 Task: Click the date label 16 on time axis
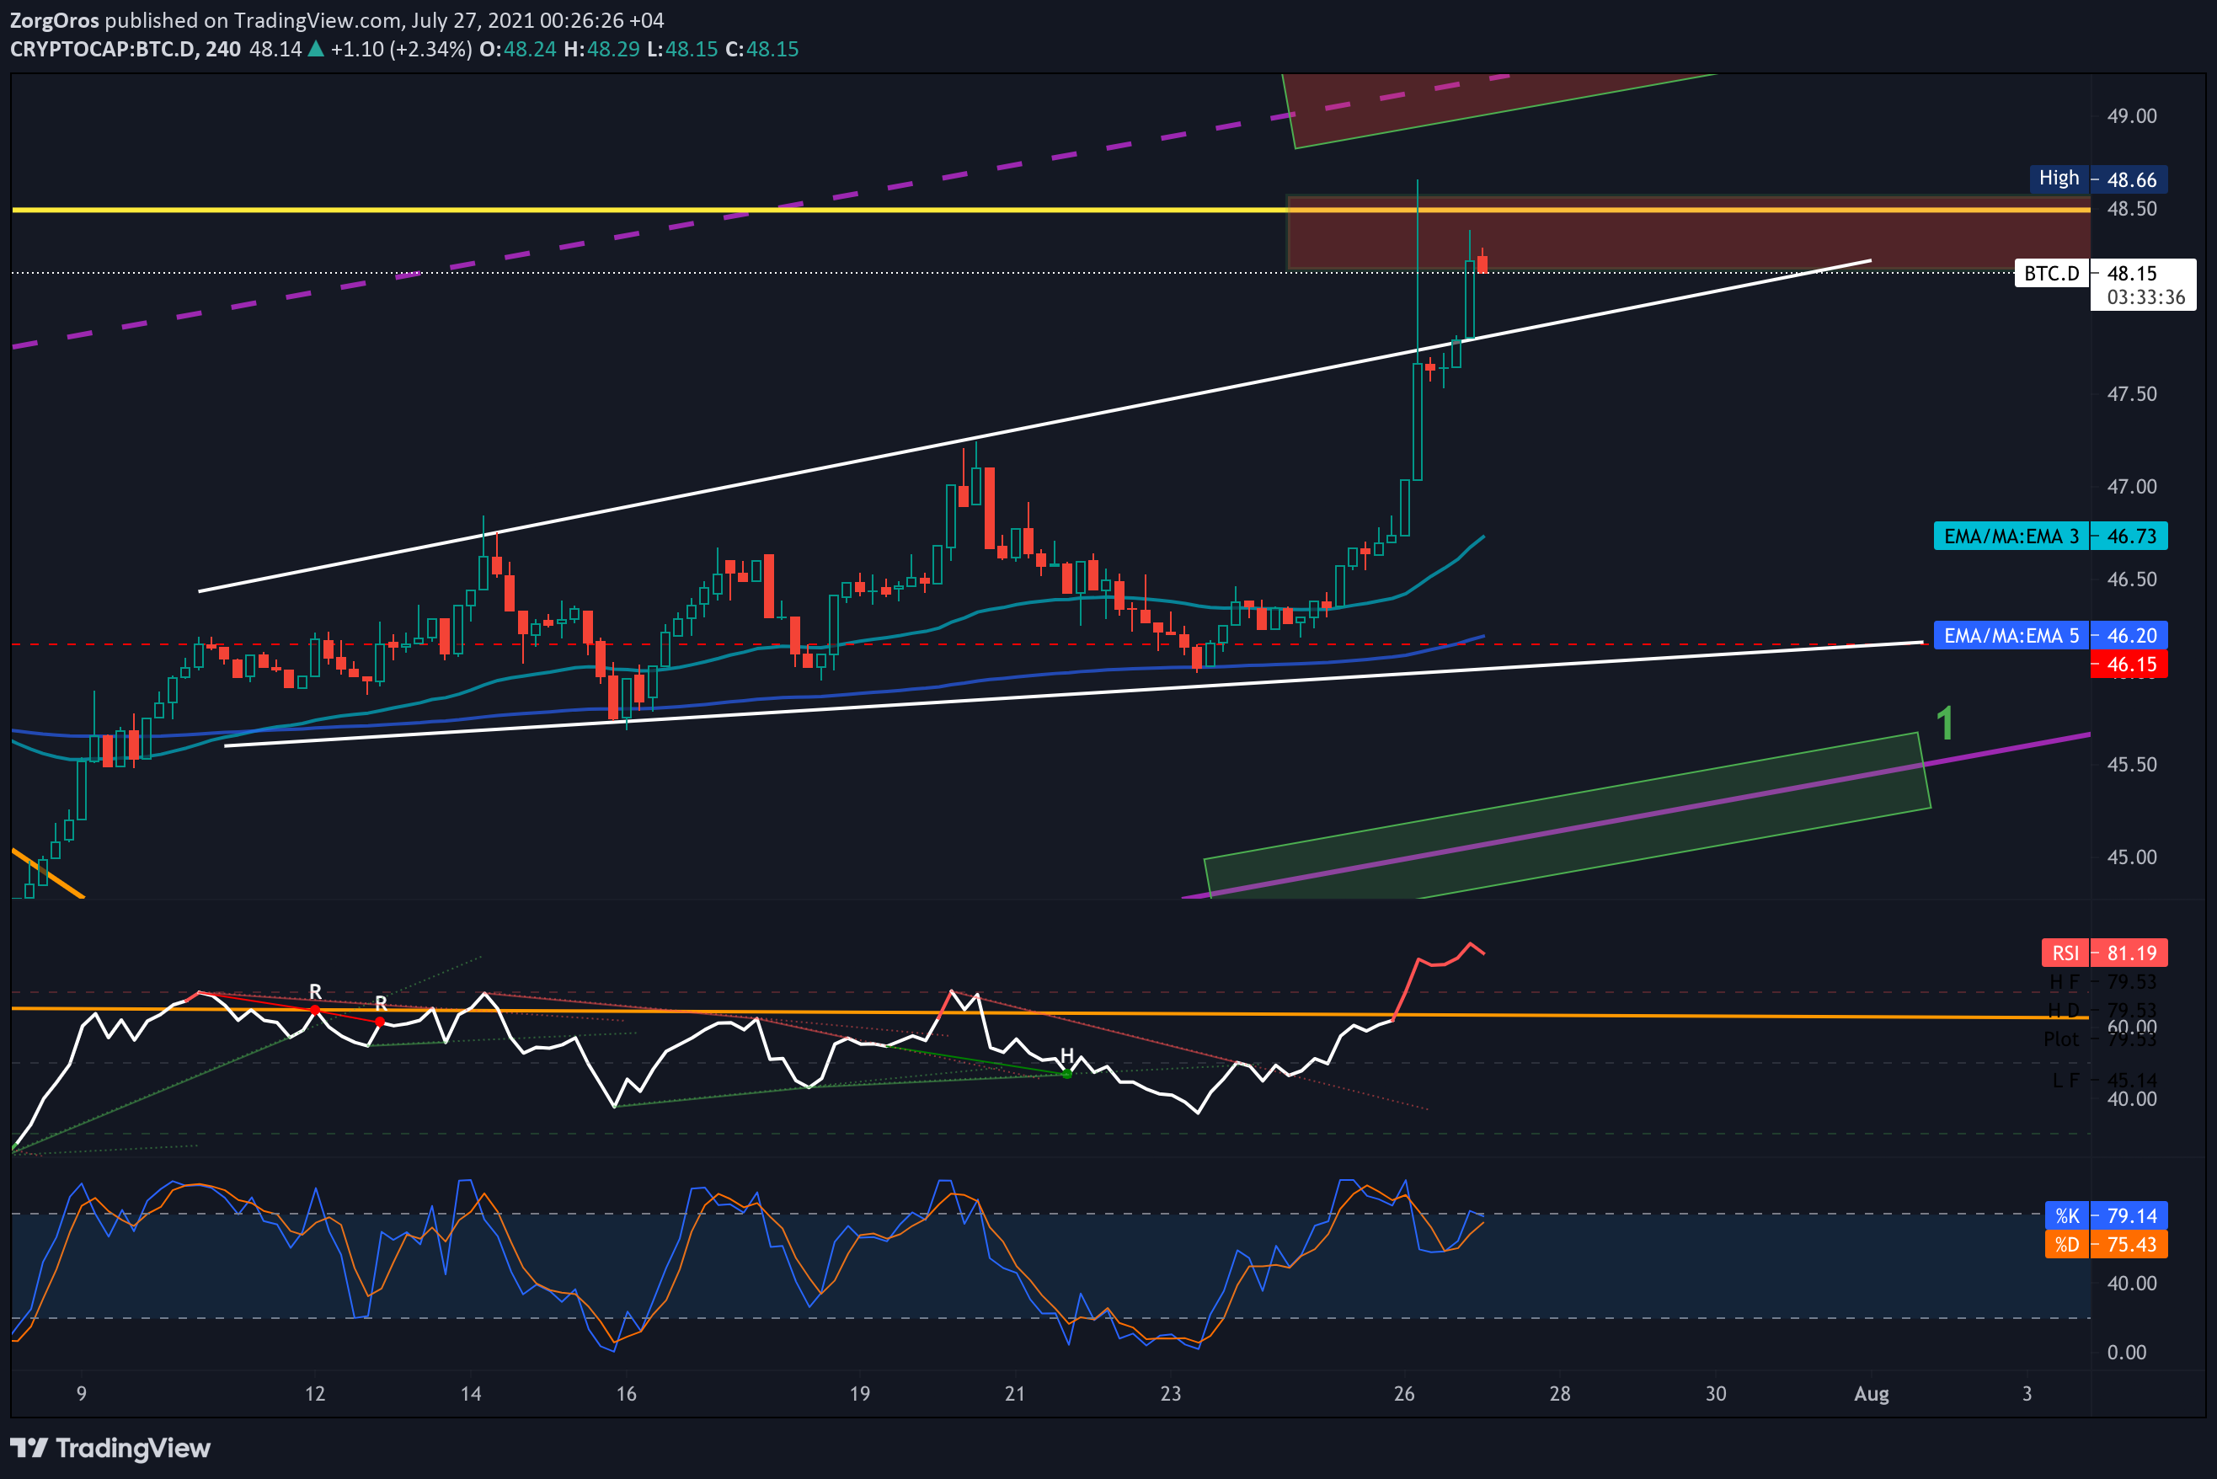627,1393
